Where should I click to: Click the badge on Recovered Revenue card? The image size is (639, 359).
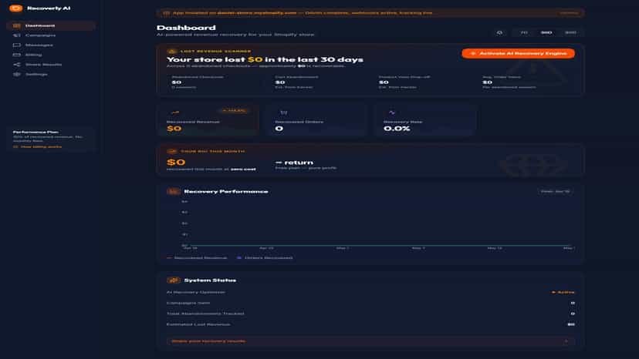(234, 111)
